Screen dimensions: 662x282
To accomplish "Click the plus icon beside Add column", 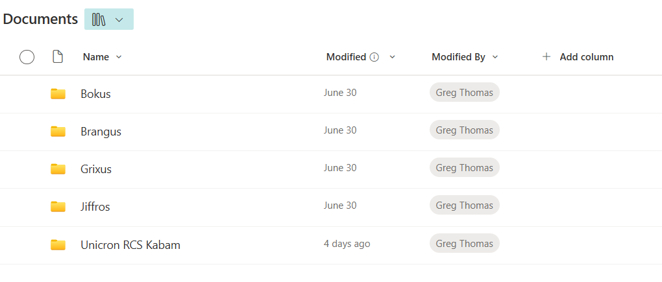I will (546, 56).
